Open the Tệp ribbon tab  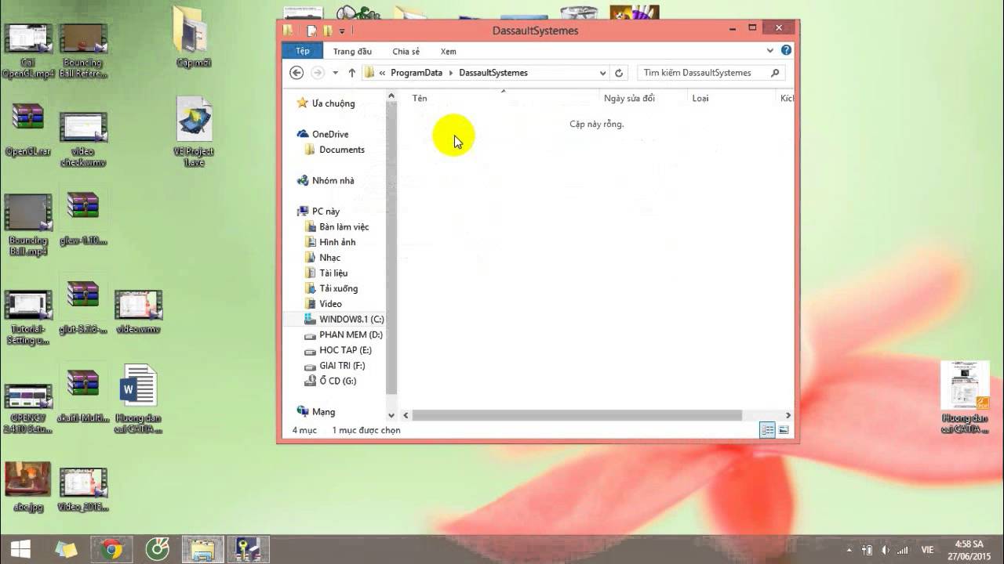pos(303,51)
